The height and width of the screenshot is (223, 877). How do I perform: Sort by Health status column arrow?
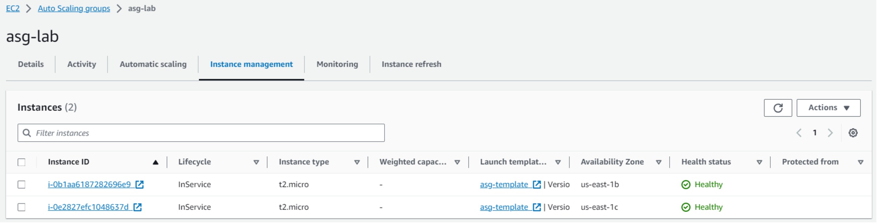[759, 163]
